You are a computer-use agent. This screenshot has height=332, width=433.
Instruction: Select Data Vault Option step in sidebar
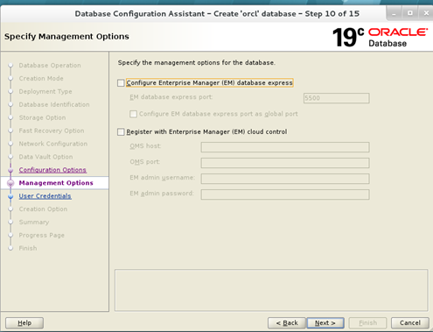[x=45, y=157]
